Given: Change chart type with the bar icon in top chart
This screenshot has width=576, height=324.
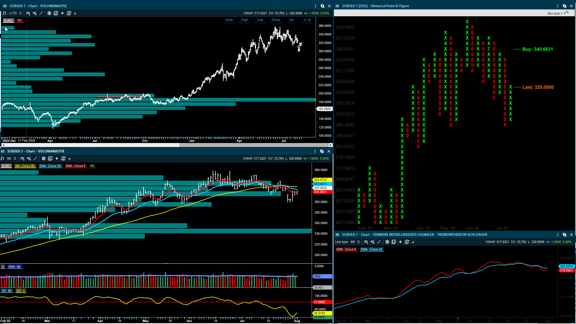Looking at the screenshot, I should pyautogui.click(x=5, y=13).
